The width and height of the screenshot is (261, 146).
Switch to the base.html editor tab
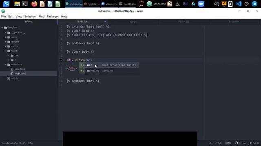click(x=234, y=21)
